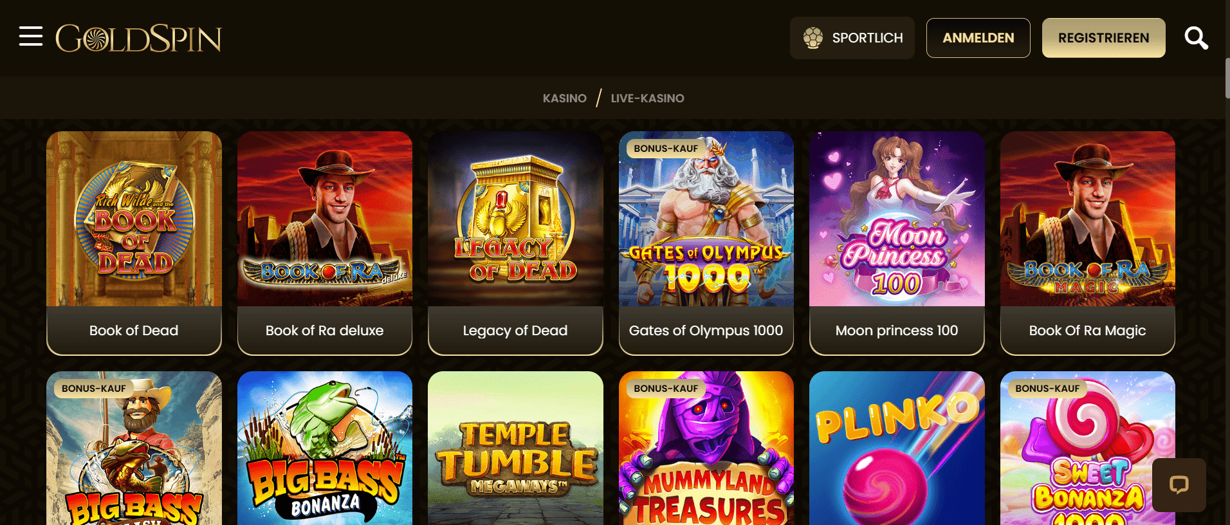Click the GoldSpin logo
Screen dimensions: 1230x525
(x=138, y=38)
